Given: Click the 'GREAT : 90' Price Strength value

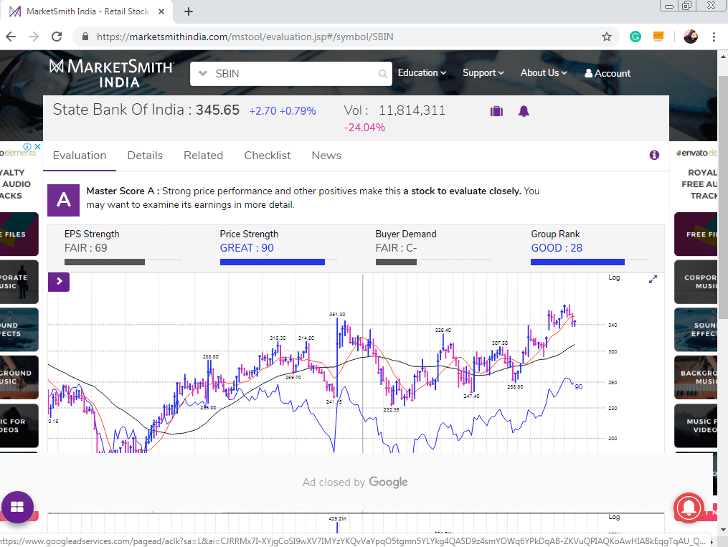Looking at the screenshot, I should (x=247, y=248).
